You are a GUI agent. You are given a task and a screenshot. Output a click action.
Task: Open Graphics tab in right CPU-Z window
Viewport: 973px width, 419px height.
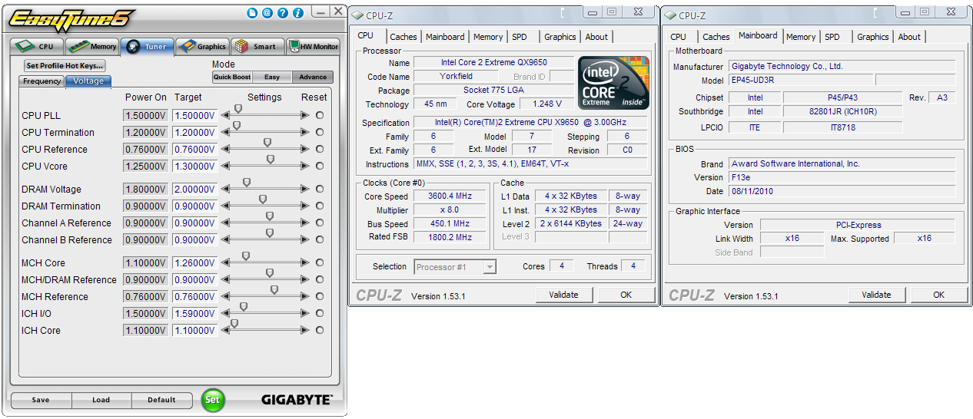[873, 37]
